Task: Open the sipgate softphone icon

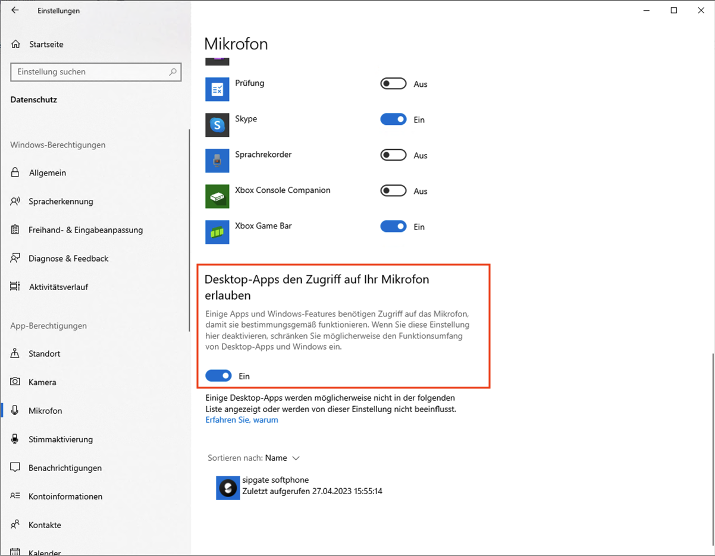Action: click(x=227, y=488)
